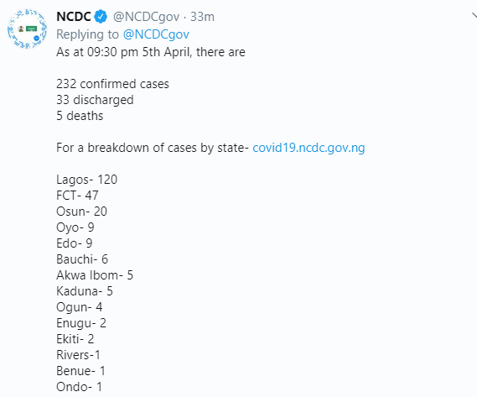Click the '232 confirmed cases' text

point(112,84)
